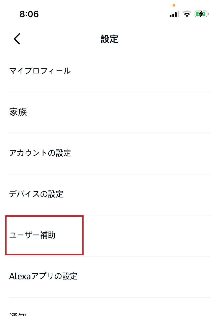
Task: Open the 家族 settings entry
Action: [18, 112]
